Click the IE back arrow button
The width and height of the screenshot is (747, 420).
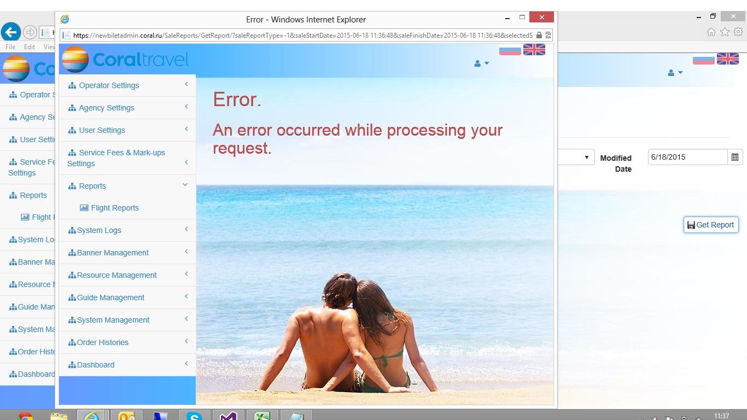pos(10,32)
